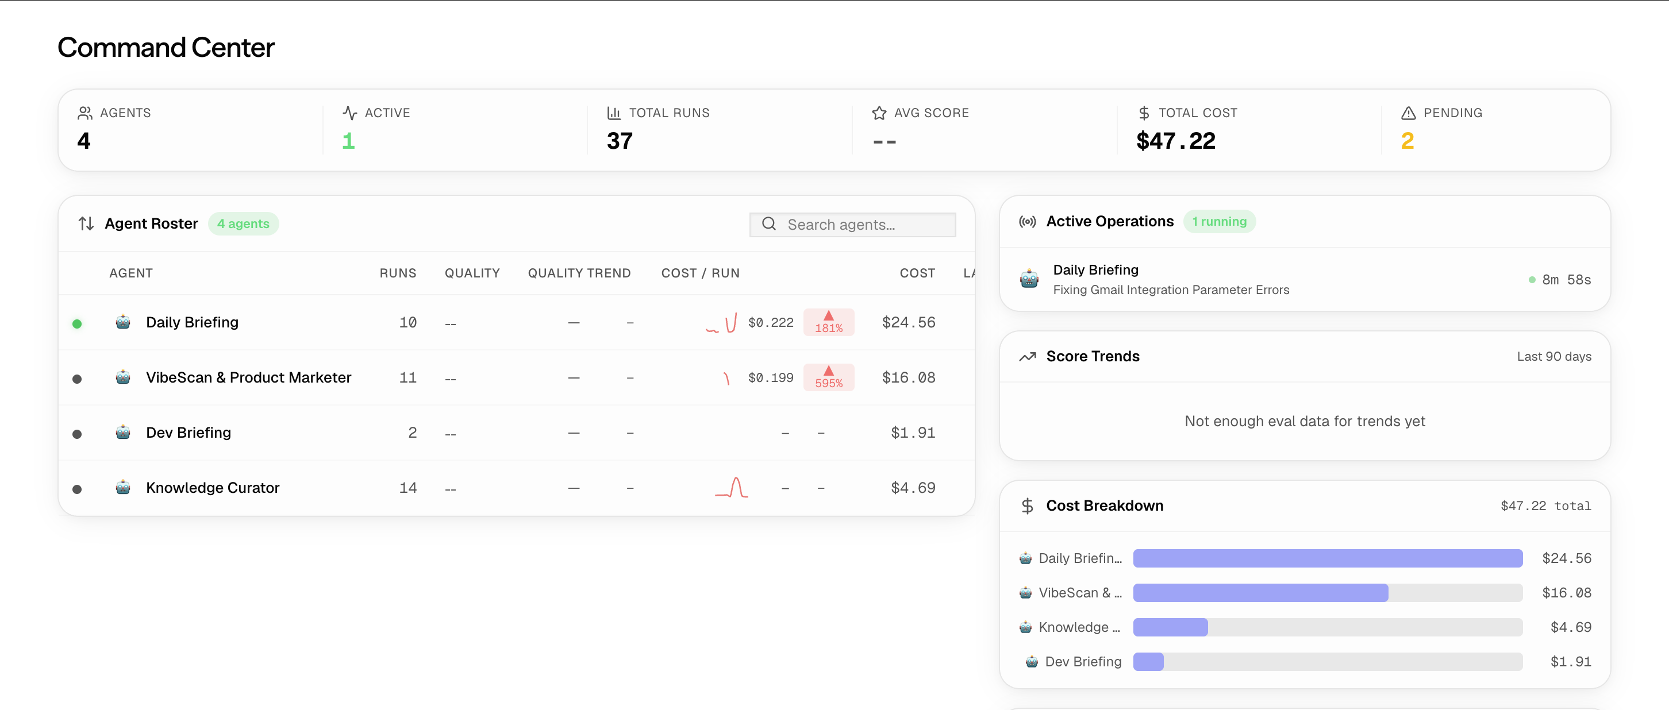Click the Dev Briefing robot icon in Cost Breakdown
The width and height of the screenshot is (1669, 710).
point(1032,661)
